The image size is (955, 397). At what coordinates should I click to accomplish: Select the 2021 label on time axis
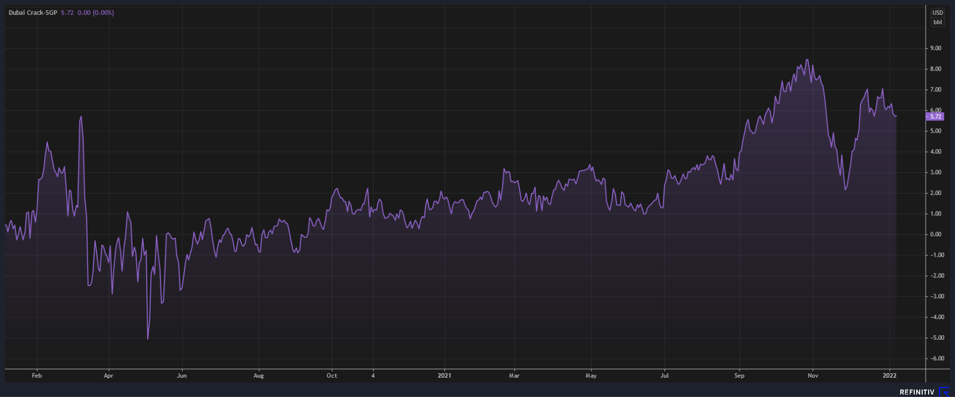445,376
